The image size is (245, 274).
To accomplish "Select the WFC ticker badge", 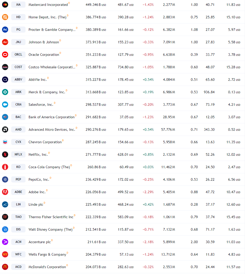I will coord(18,254).
